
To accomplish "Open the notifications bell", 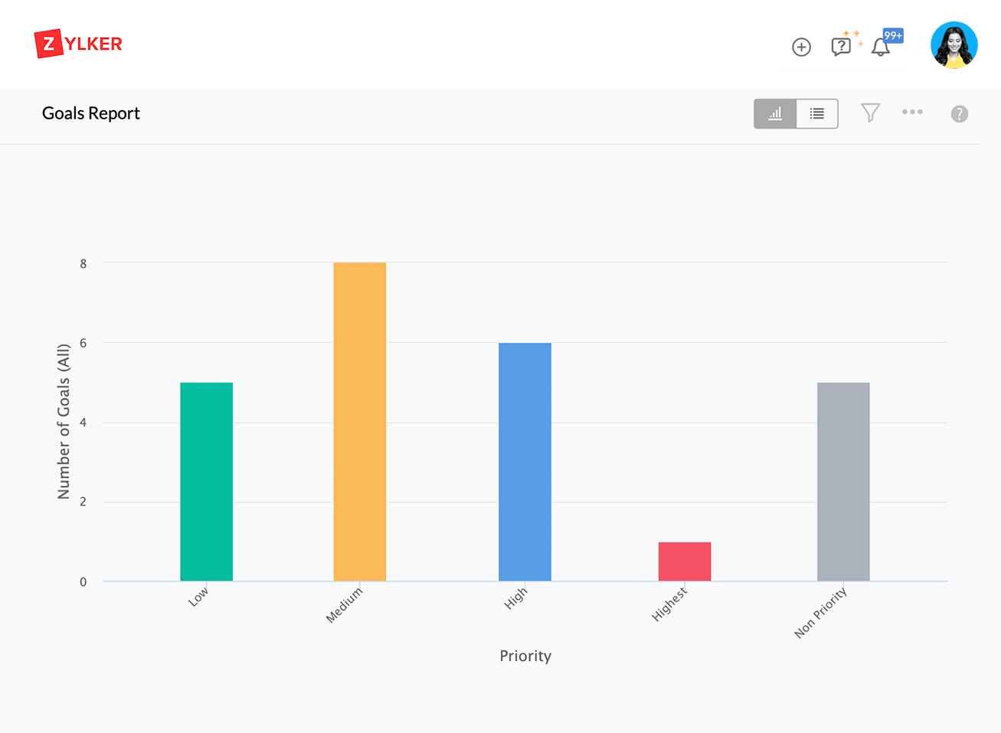I will pyautogui.click(x=880, y=48).
